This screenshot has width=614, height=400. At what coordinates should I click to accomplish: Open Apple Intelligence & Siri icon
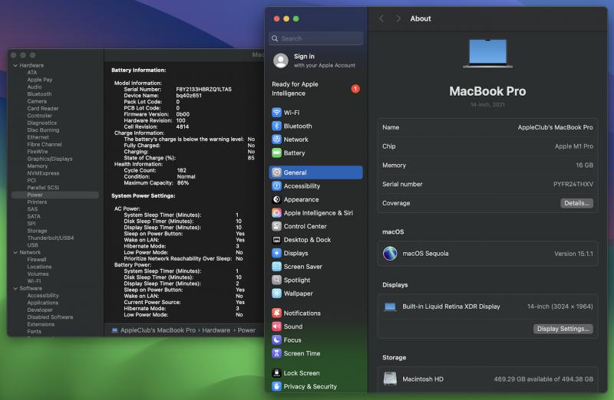pos(276,213)
